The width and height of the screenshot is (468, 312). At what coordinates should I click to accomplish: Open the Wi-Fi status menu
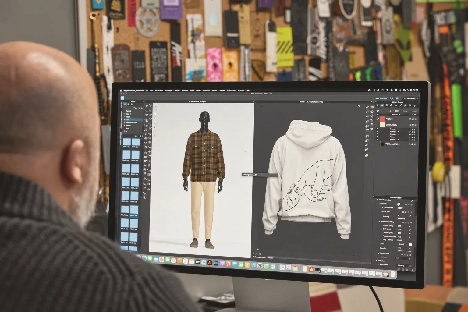[387, 90]
